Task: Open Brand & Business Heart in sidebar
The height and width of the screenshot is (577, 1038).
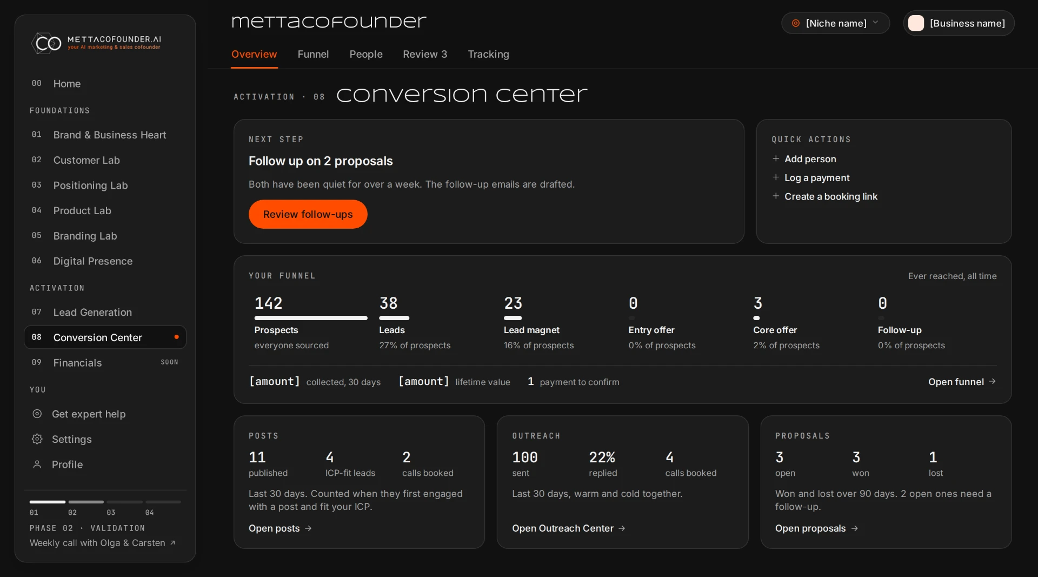Action: [105, 135]
